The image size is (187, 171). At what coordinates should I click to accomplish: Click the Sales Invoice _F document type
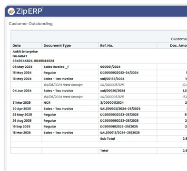click(x=56, y=67)
